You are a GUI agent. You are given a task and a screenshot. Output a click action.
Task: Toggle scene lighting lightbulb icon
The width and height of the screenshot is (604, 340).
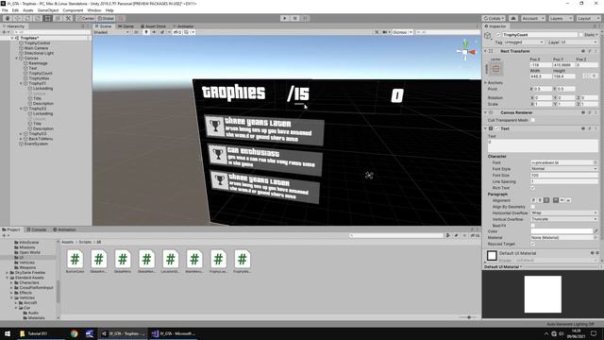(146, 32)
